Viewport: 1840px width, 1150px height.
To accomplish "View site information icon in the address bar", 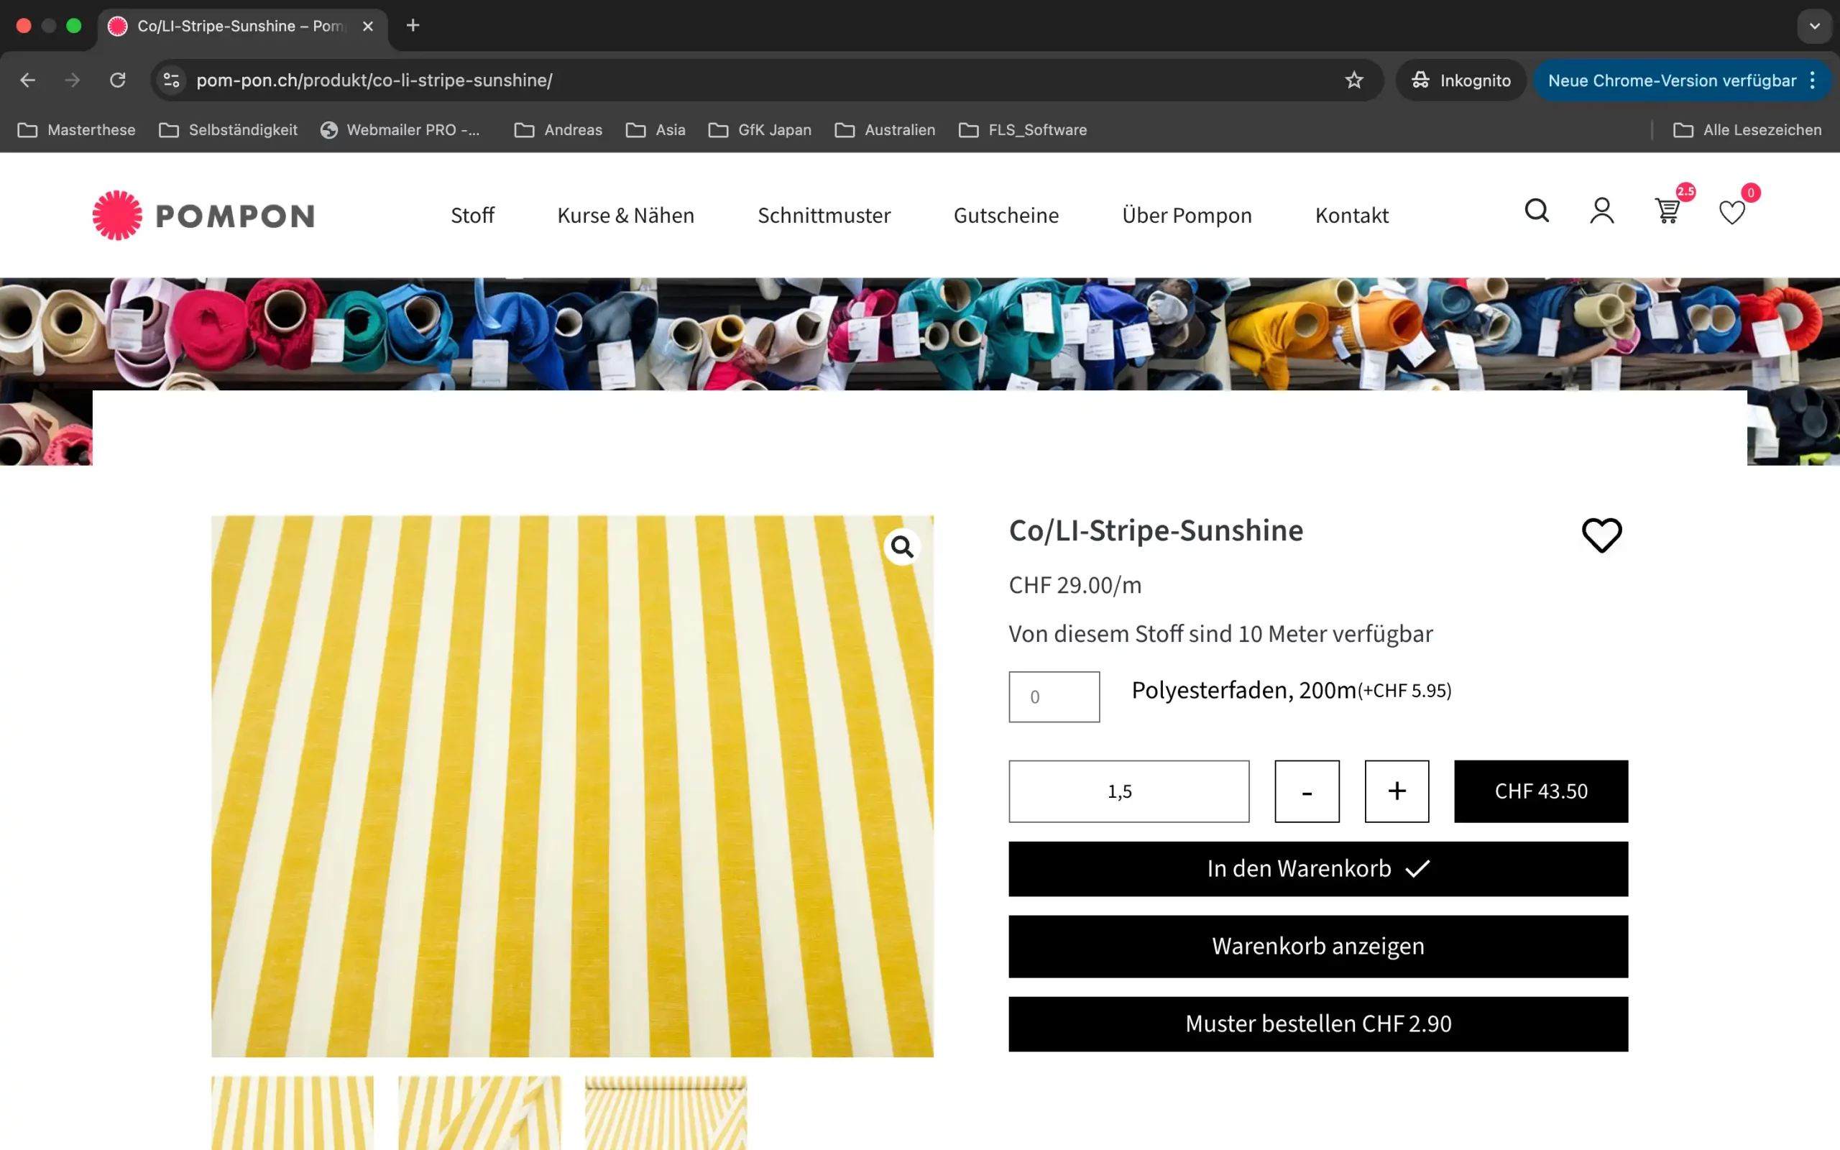I will (172, 80).
